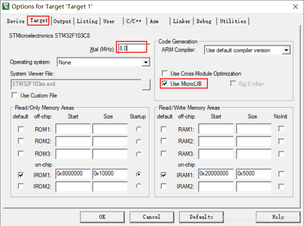The image size is (304, 226).
Task: Open the ARM Compiler version dropdown
Action: click(286, 51)
